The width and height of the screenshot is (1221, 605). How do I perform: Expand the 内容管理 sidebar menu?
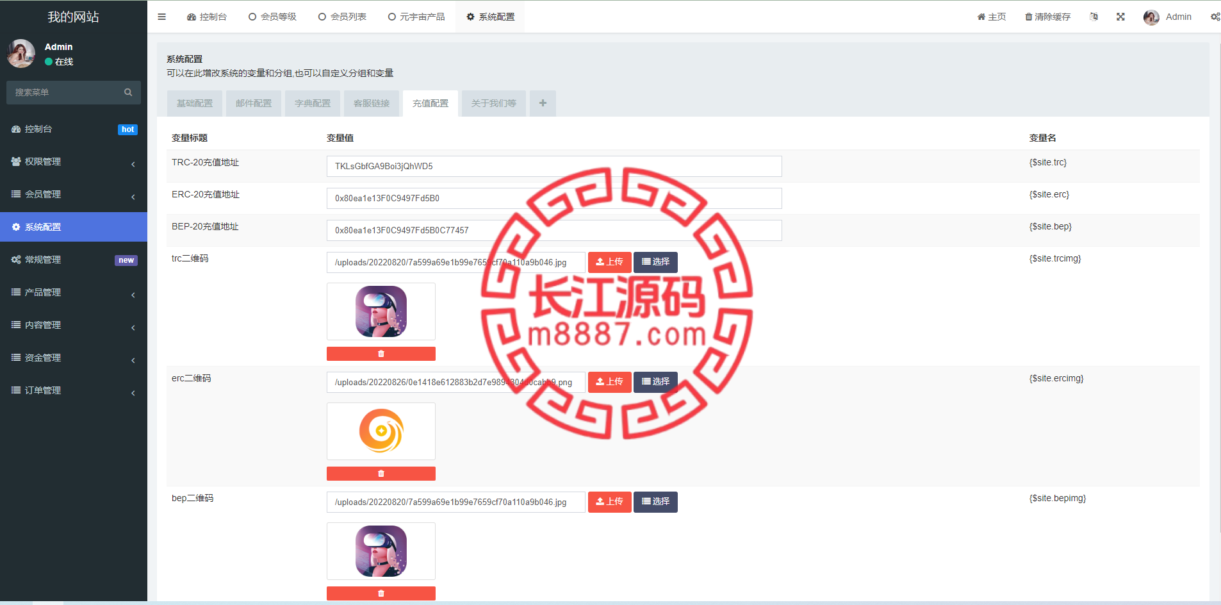74,325
